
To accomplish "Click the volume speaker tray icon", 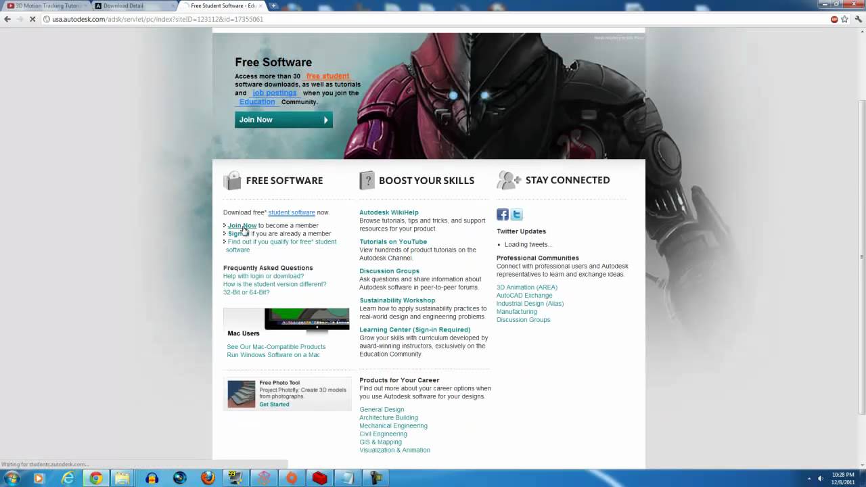I will [820, 478].
